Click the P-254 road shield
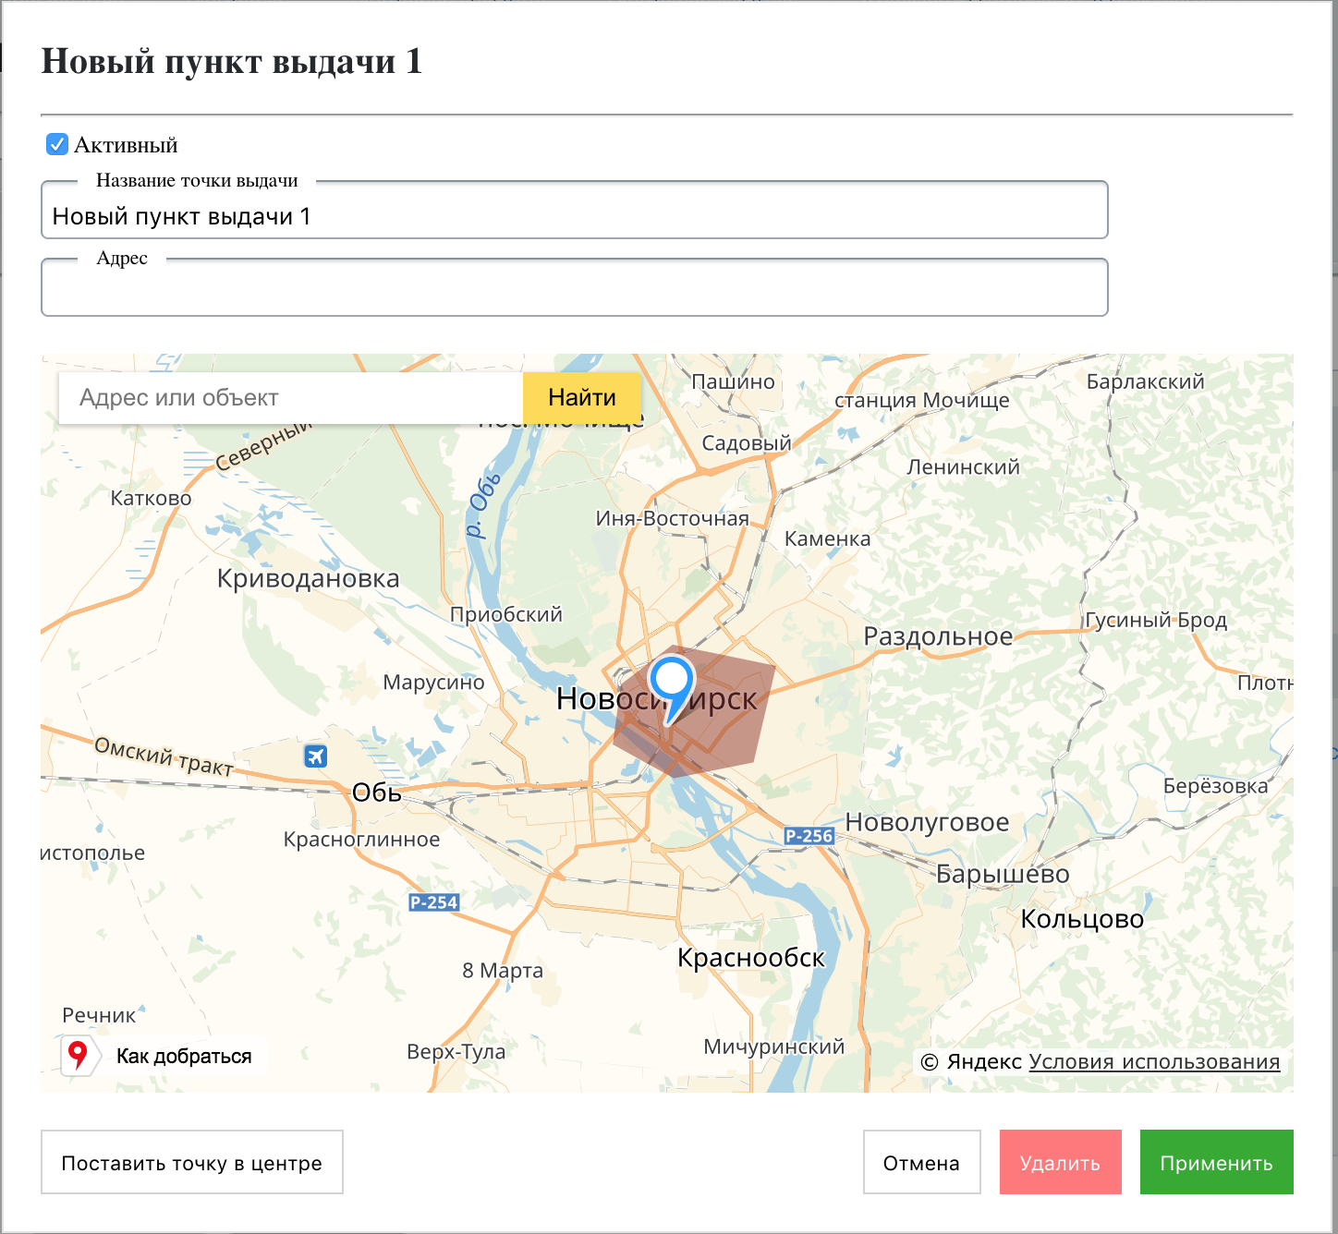The height and width of the screenshot is (1234, 1338). pos(433,902)
